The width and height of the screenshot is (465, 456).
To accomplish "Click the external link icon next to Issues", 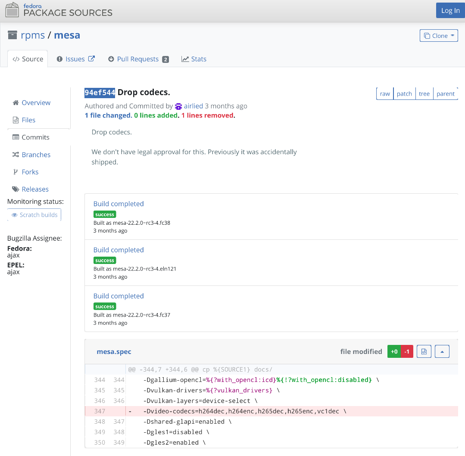I will tap(91, 59).
